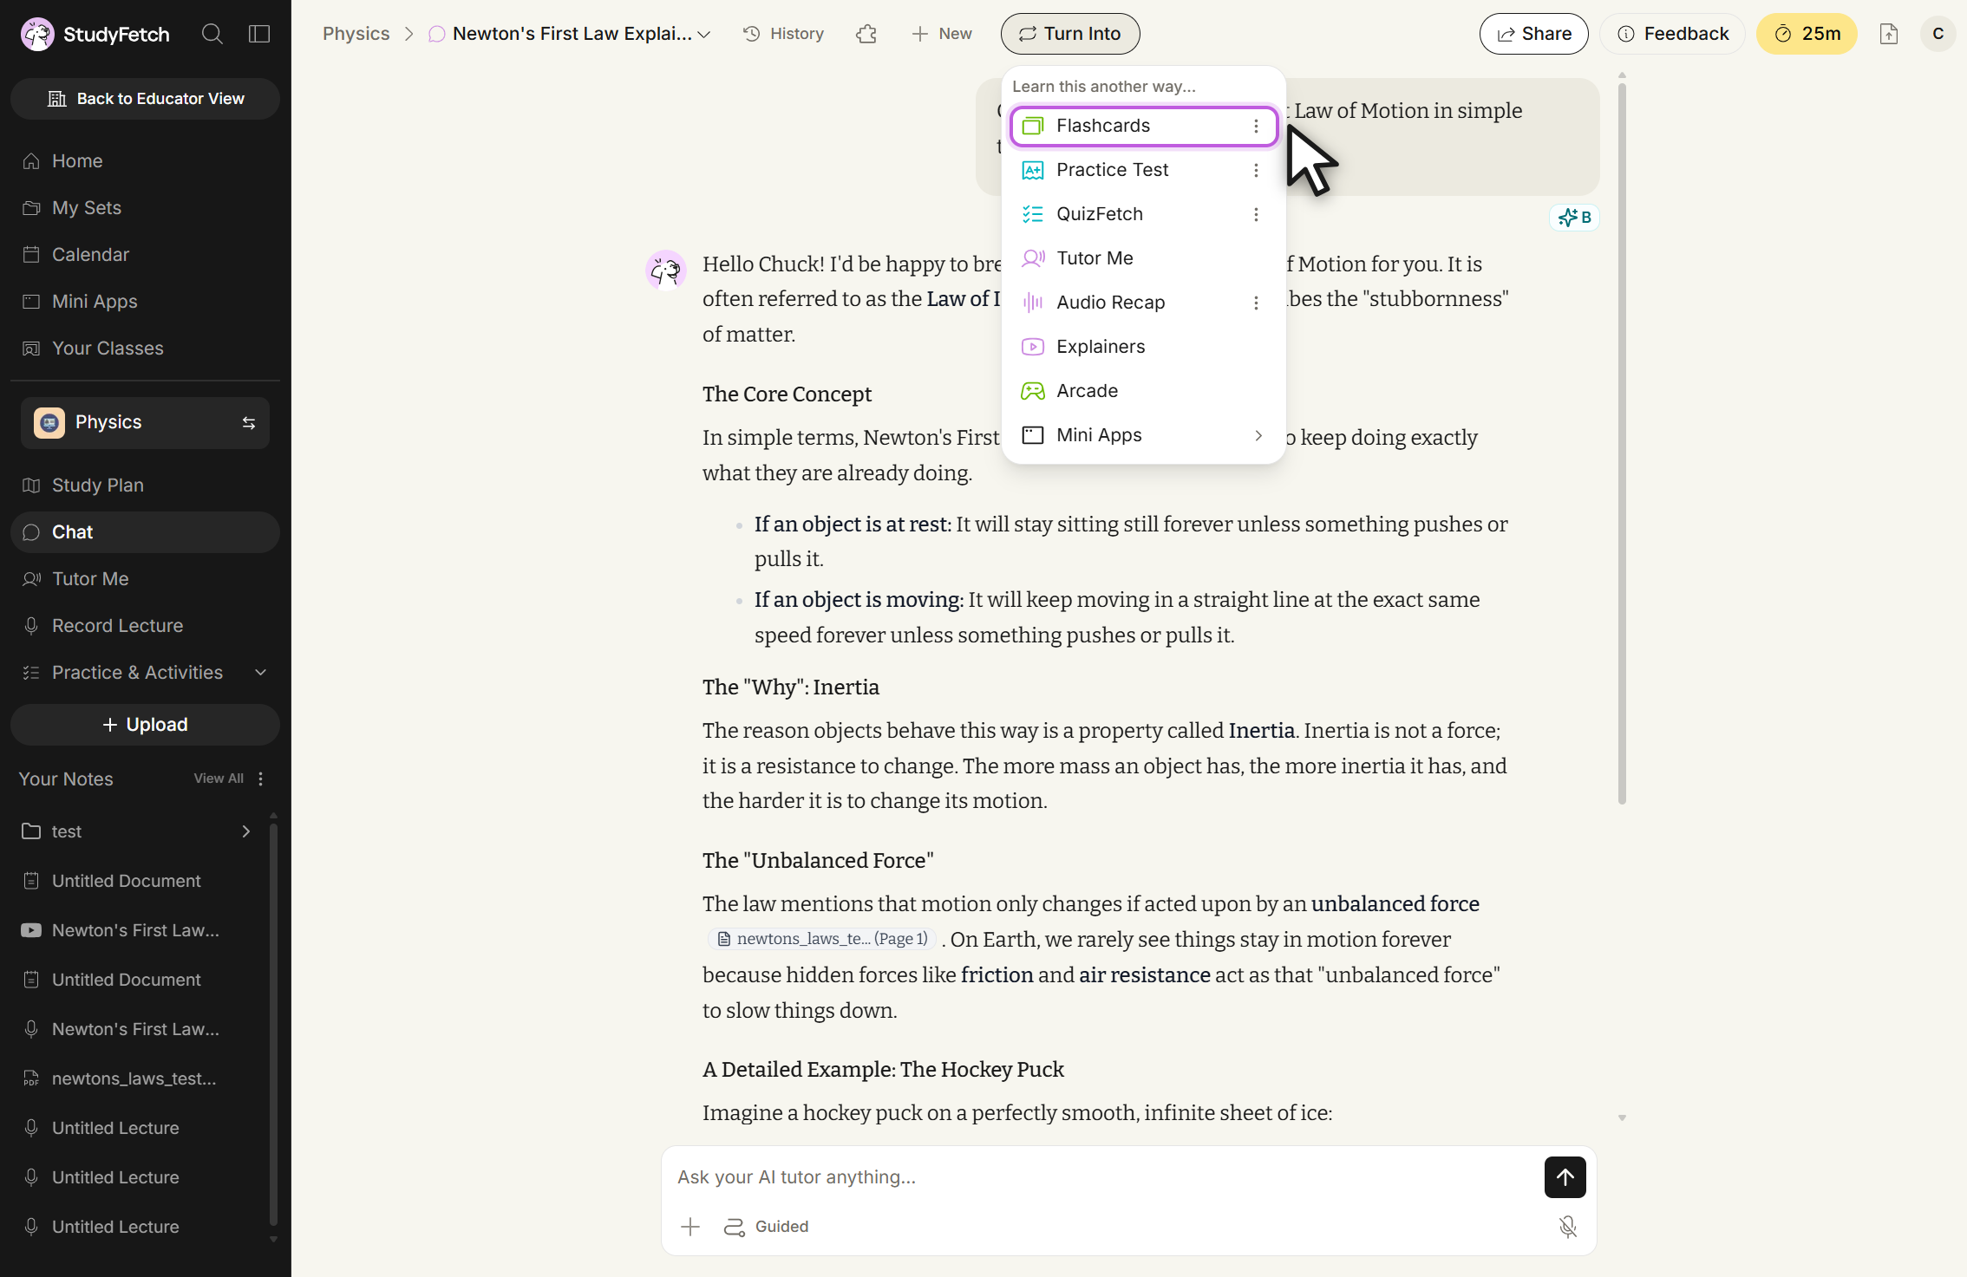Click the notes list scrollbar
The height and width of the screenshot is (1277, 1967).
[273, 1023]
